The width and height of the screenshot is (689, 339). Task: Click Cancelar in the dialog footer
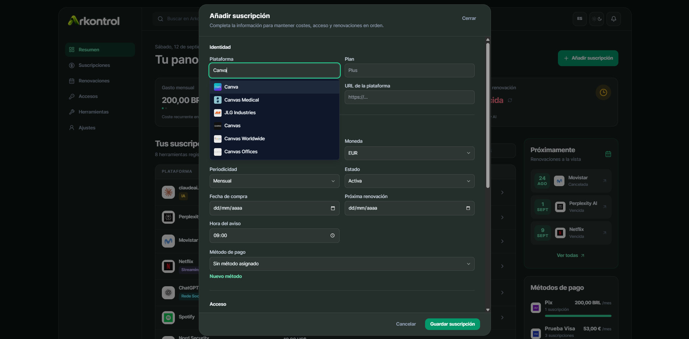406,324
